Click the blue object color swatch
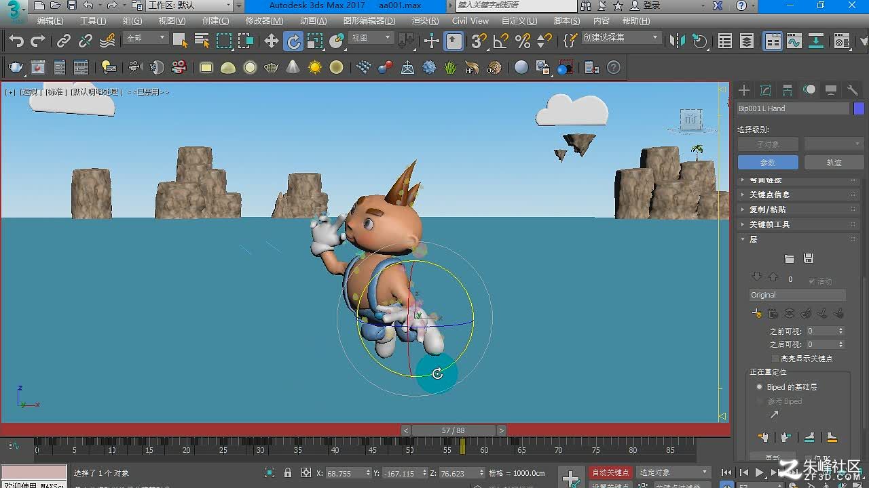 [859, 108]
